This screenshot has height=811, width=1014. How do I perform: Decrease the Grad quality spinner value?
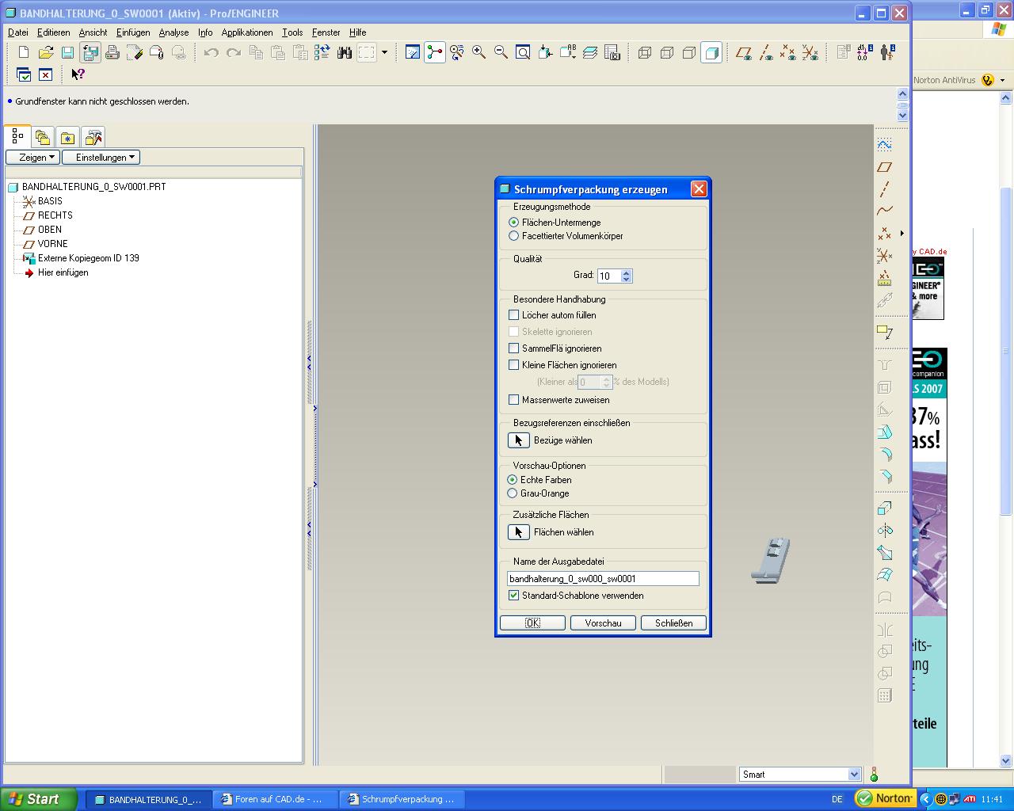pyautogui.click(x=627, y=280)
